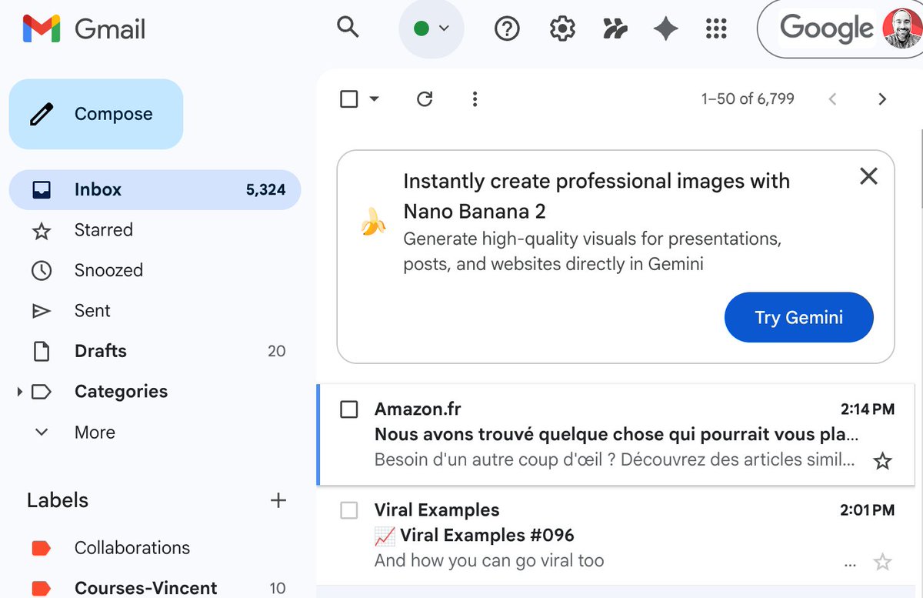
Task: Click the Sent arrow icon
Action: point(42,311)
